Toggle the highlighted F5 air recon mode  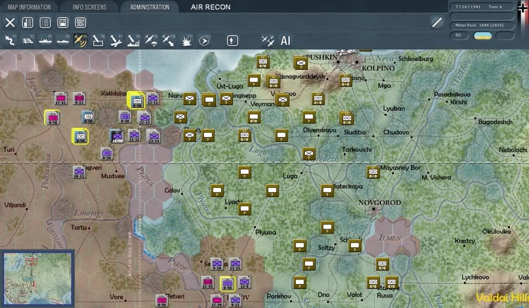pos(80,40)
